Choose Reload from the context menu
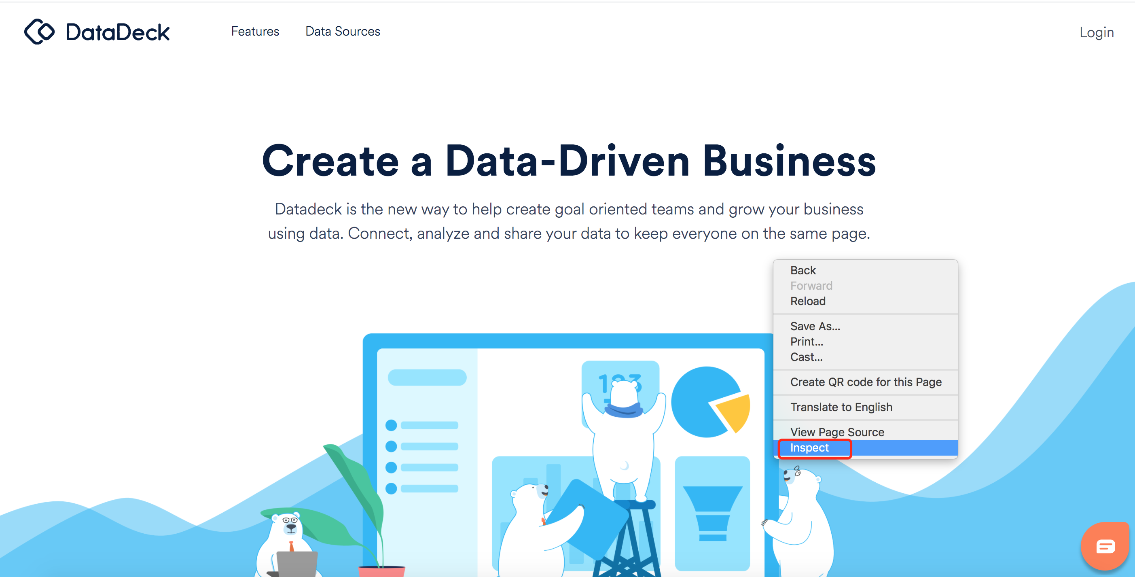 pos(865,301)
